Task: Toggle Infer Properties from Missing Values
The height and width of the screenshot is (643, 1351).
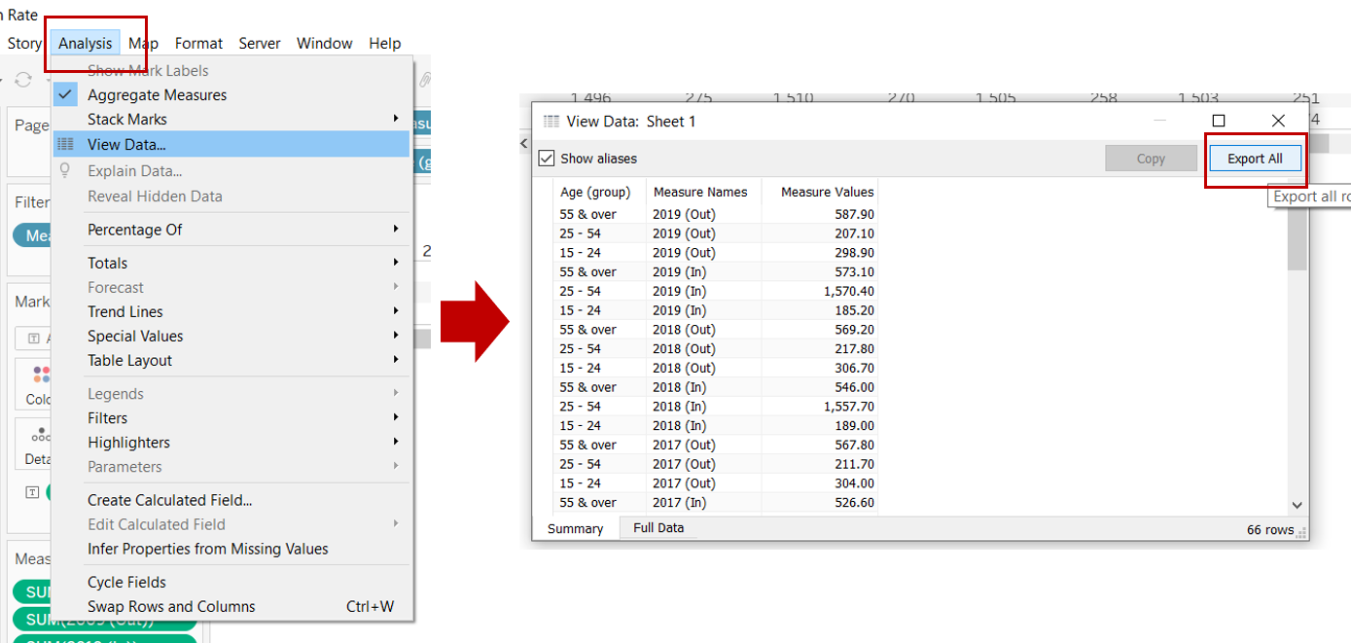Action: point(207,549)
